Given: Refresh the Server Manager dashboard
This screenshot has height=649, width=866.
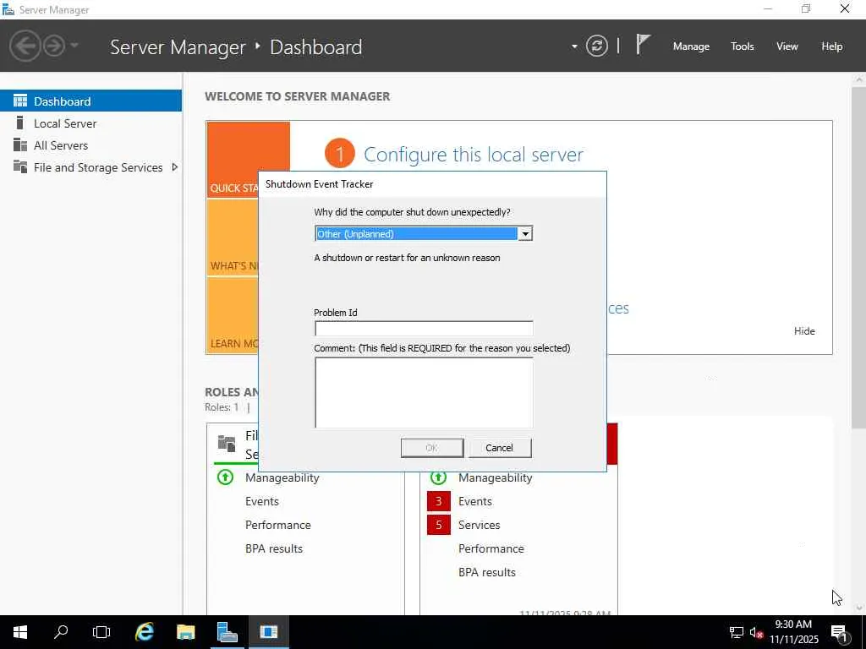Looking at the screenshot, I should [596, 46].
